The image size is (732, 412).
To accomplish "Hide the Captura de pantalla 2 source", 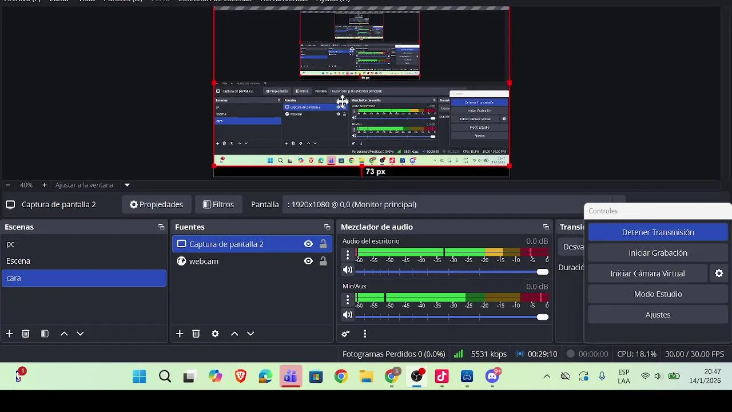I will pyautogui.click(x=308, y=244).
